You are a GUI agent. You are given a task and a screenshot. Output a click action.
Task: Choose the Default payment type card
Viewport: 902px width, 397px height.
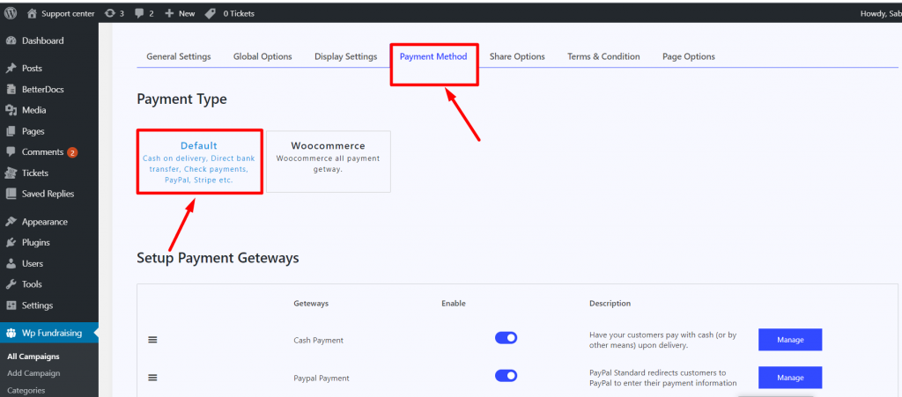tap(199, 162)
